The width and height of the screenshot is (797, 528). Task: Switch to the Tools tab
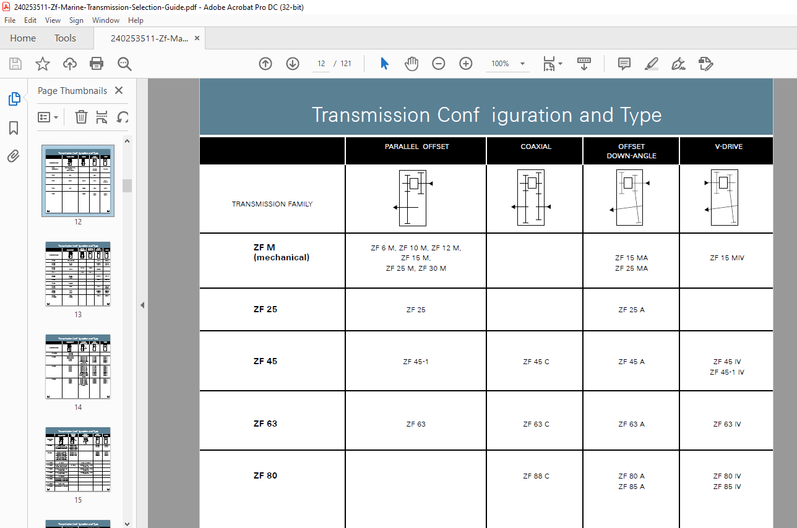point(65,38)
